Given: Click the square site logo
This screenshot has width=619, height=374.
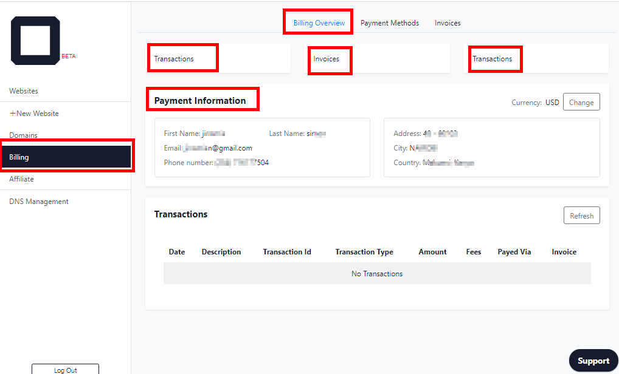Looking at the screenshot, I should point(35,41).
